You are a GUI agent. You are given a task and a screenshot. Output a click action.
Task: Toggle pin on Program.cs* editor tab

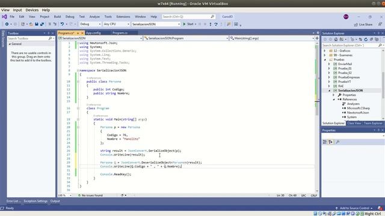(x=78, y=33)
